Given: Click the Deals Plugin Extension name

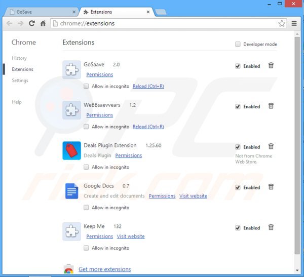Looking at the screenshot, I should [x=110, y=145].
